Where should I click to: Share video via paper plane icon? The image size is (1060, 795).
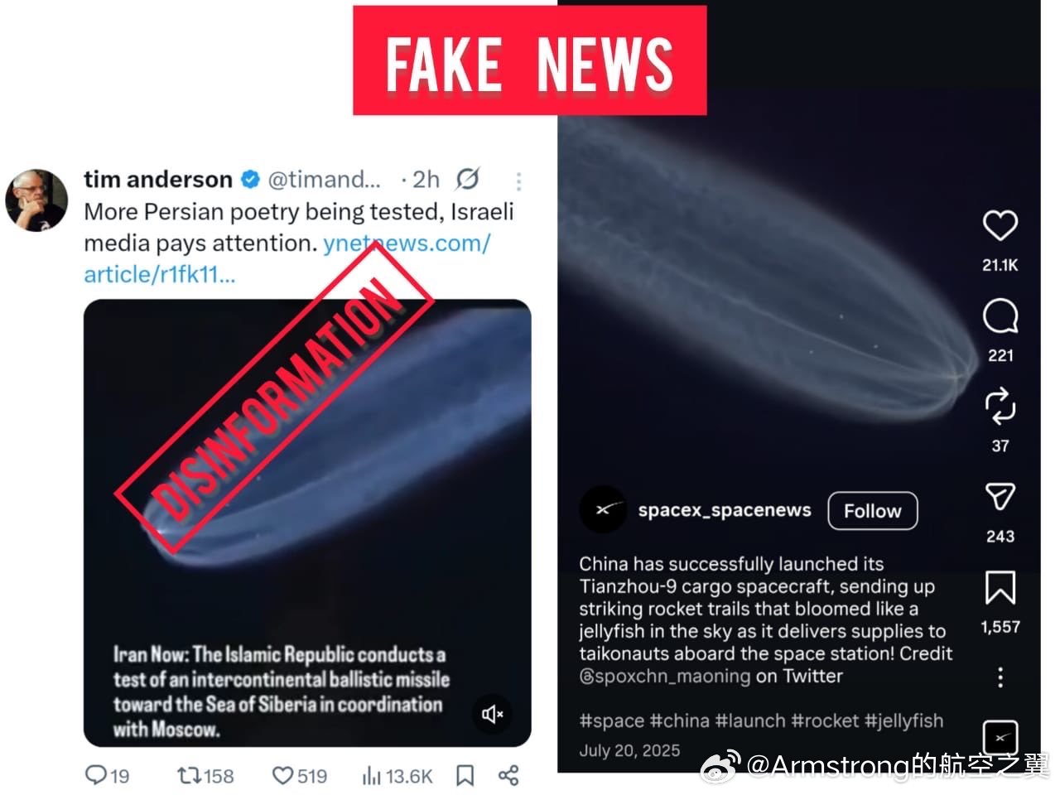[x=1000, y=497]
